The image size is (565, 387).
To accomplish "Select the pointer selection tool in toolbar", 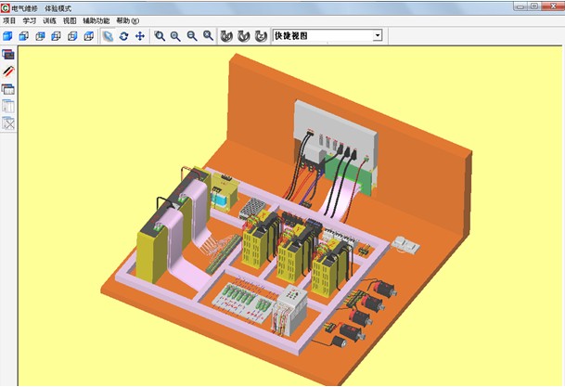I will click(x=108, y=36).
